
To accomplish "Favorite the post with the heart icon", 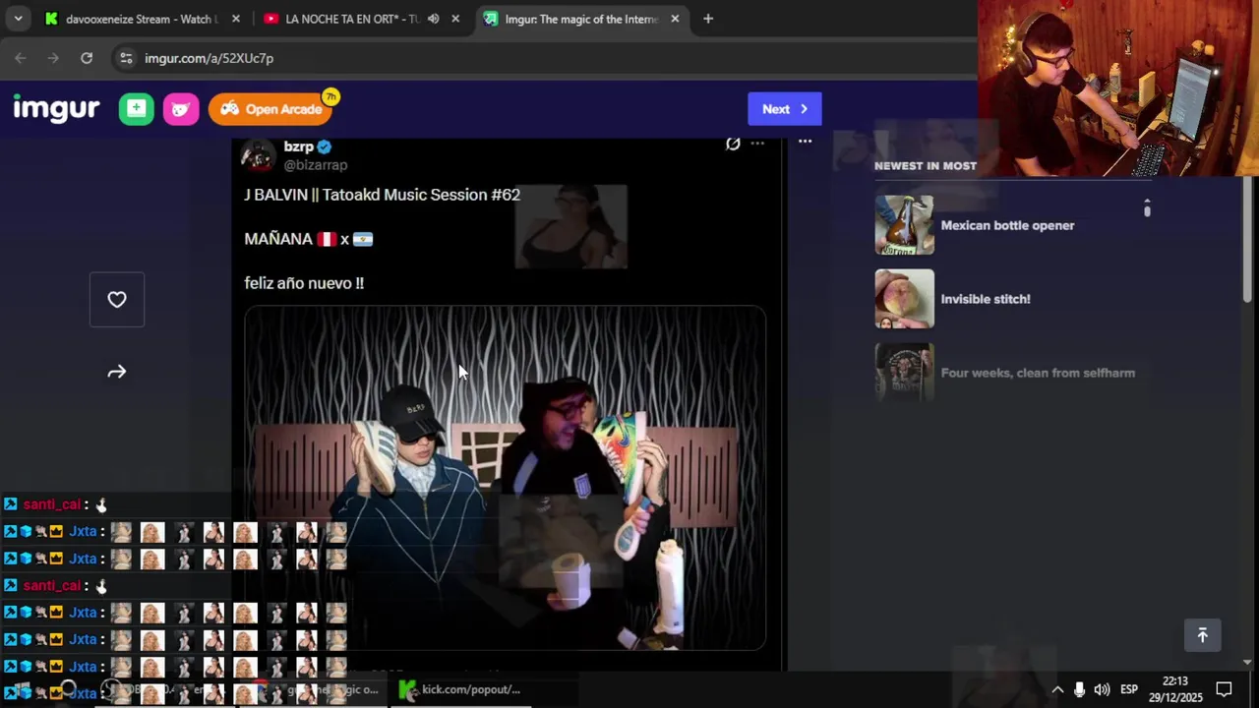I will [x=117, y=299].
